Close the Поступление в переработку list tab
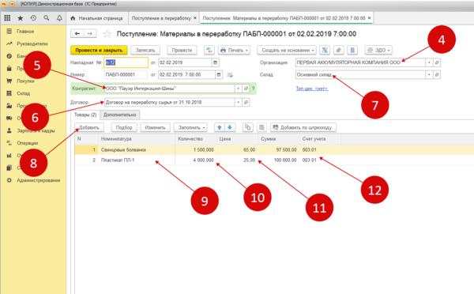This screenshot has height=294, width=474. click(x=195, y=18)
